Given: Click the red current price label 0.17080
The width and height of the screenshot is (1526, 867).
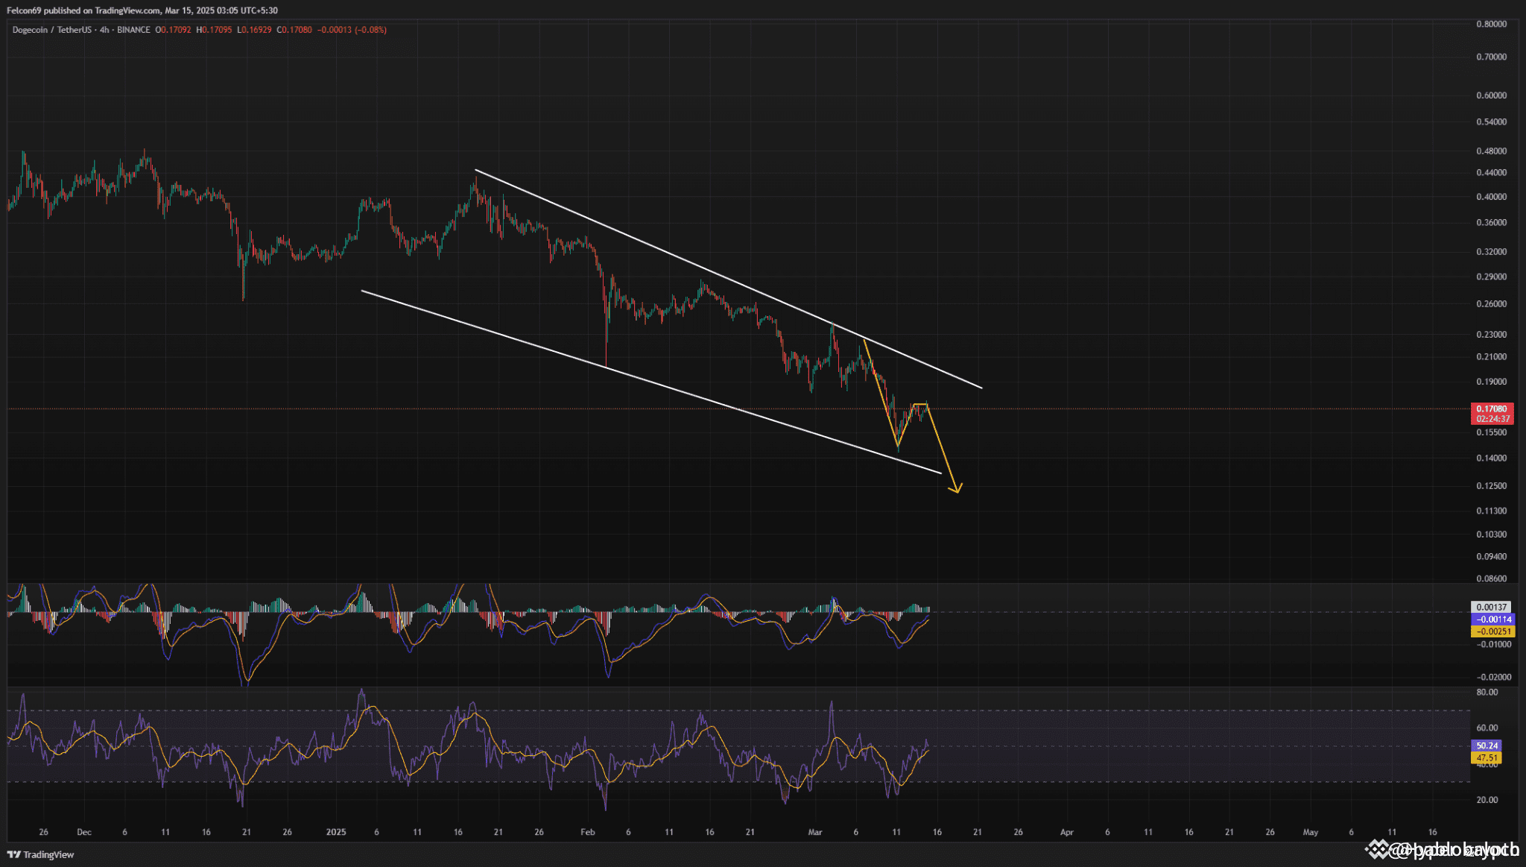Looking at the screenshot, I should [1492, 409].
